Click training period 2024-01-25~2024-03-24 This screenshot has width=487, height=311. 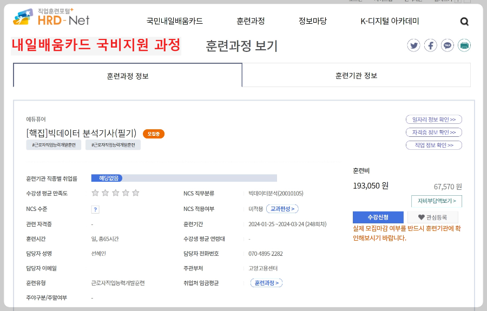tap(287, 224)
